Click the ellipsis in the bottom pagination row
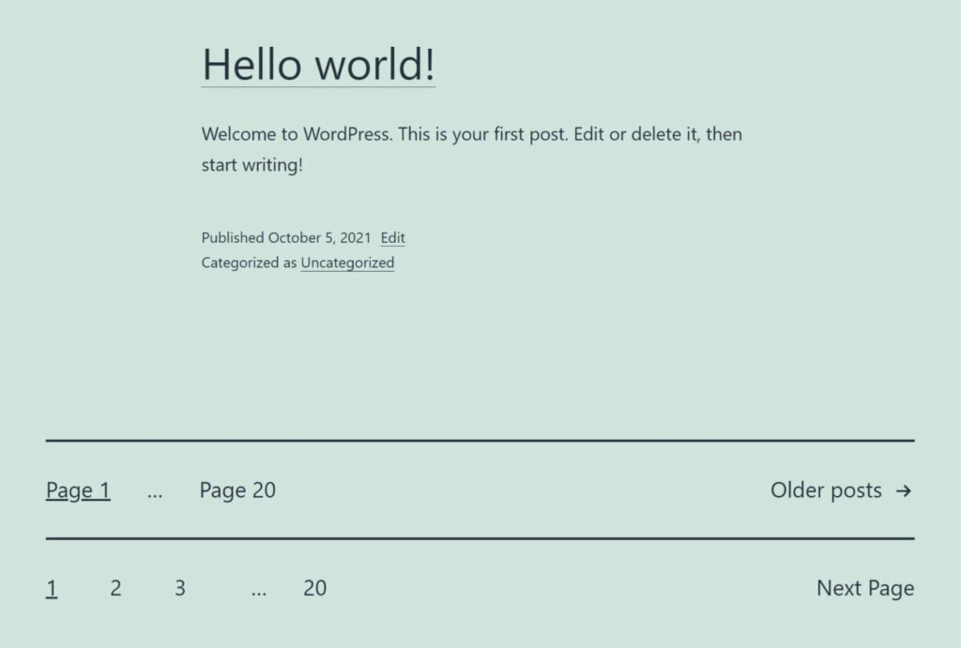This screenshot has width=961, height=648. 258,588
